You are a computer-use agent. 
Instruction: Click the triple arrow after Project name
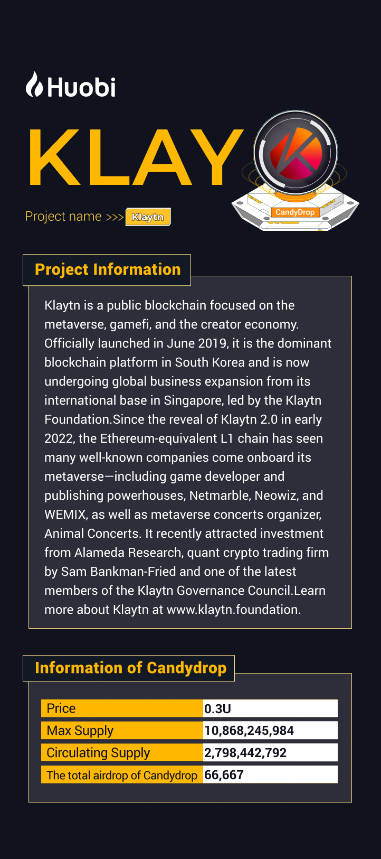[115, 217]
